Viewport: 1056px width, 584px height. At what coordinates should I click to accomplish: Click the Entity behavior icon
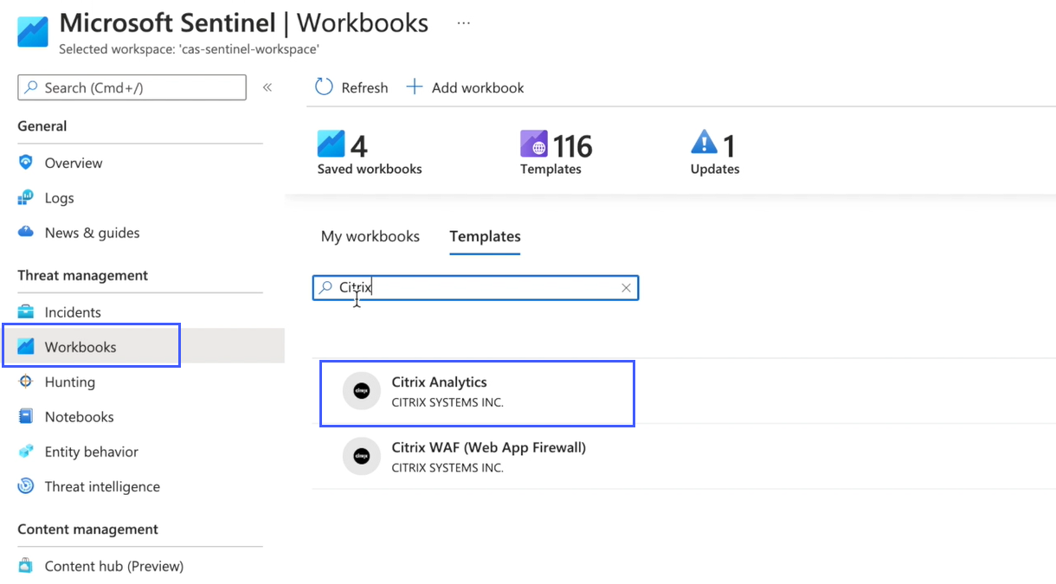click(x=26, y=452)
